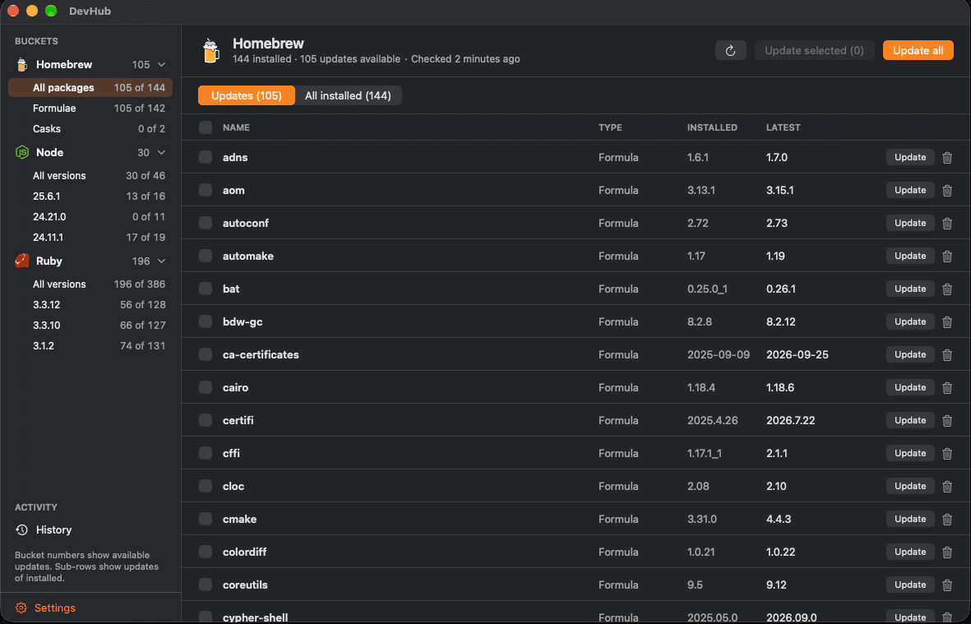Click the LATEST column header
Screen dimensions: 971x624
coord(784,127)
